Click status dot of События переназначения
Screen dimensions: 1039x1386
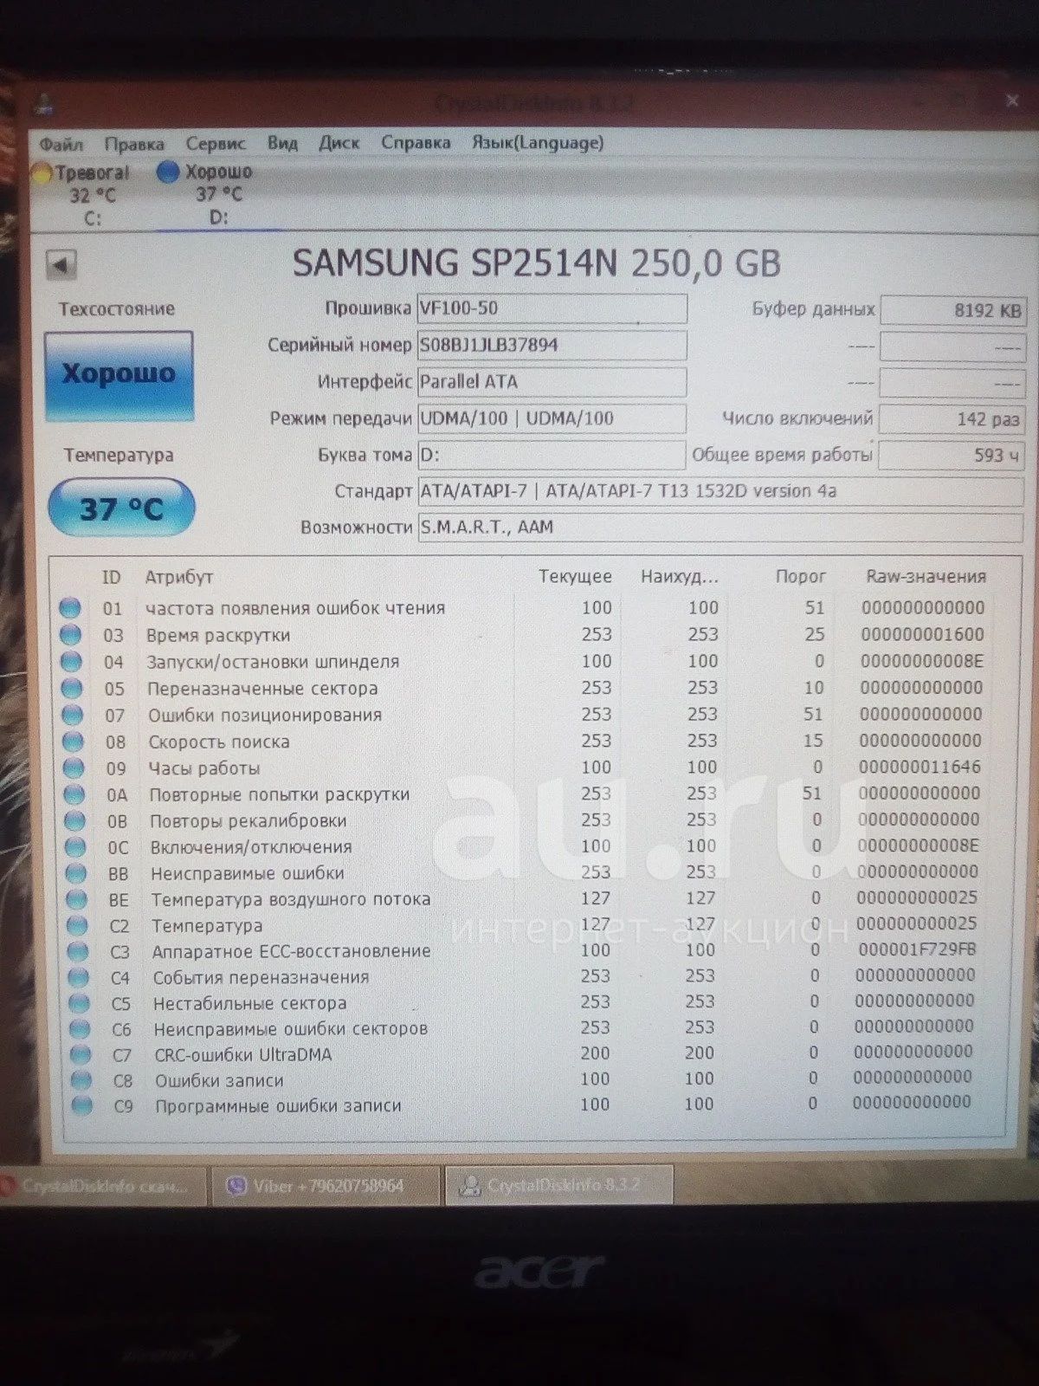coord(79,977)
